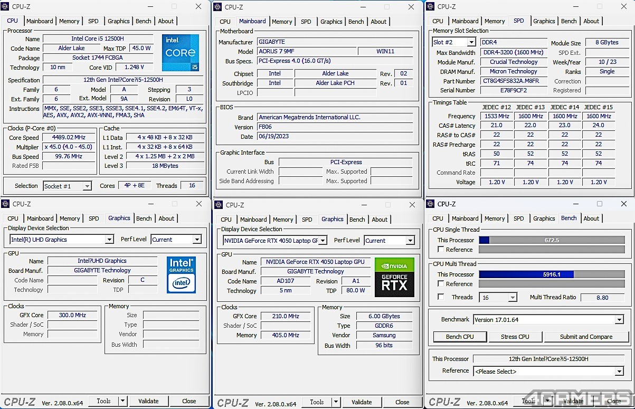Enable the Reference checkbox under CPU Multi Thread
The width and height of the screenshot is (635, 409).
click(x=441, y=284)
